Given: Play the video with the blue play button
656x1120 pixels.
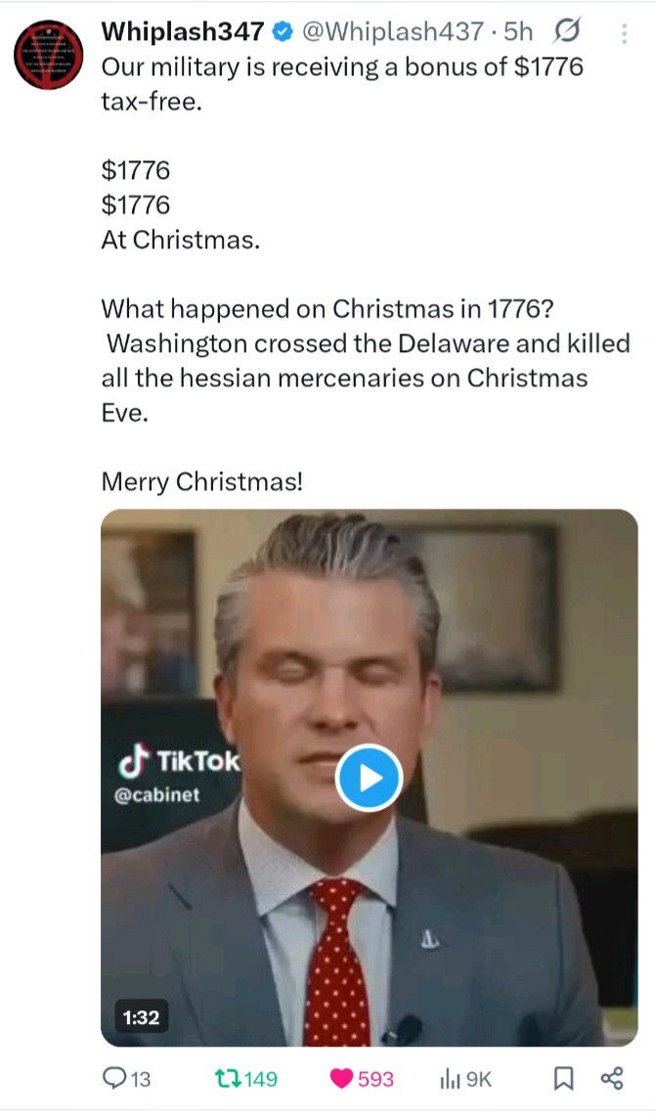Looking at the screenshot, I should pyautogui.click(x=369, y=778).
